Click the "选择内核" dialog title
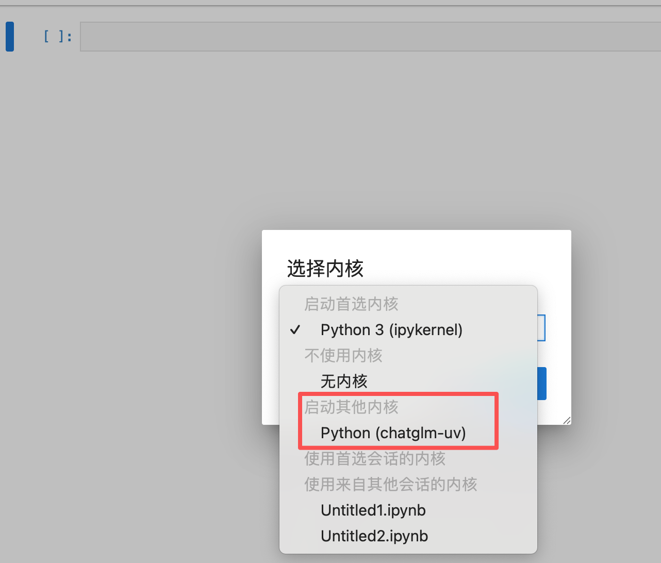This screenshot has height=563, width=661. point(325,269)
